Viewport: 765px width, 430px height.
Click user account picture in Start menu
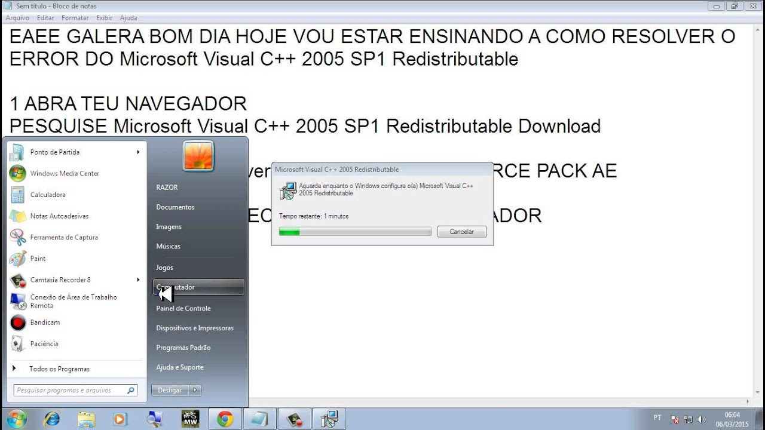(198, 156)
